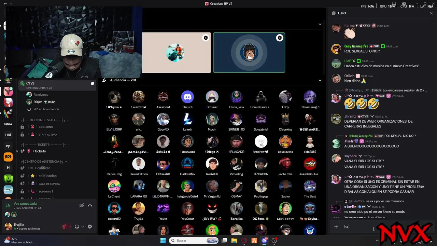Open the Windows Start menu
This screenshot has height=246, width=437.
(163, 241)
